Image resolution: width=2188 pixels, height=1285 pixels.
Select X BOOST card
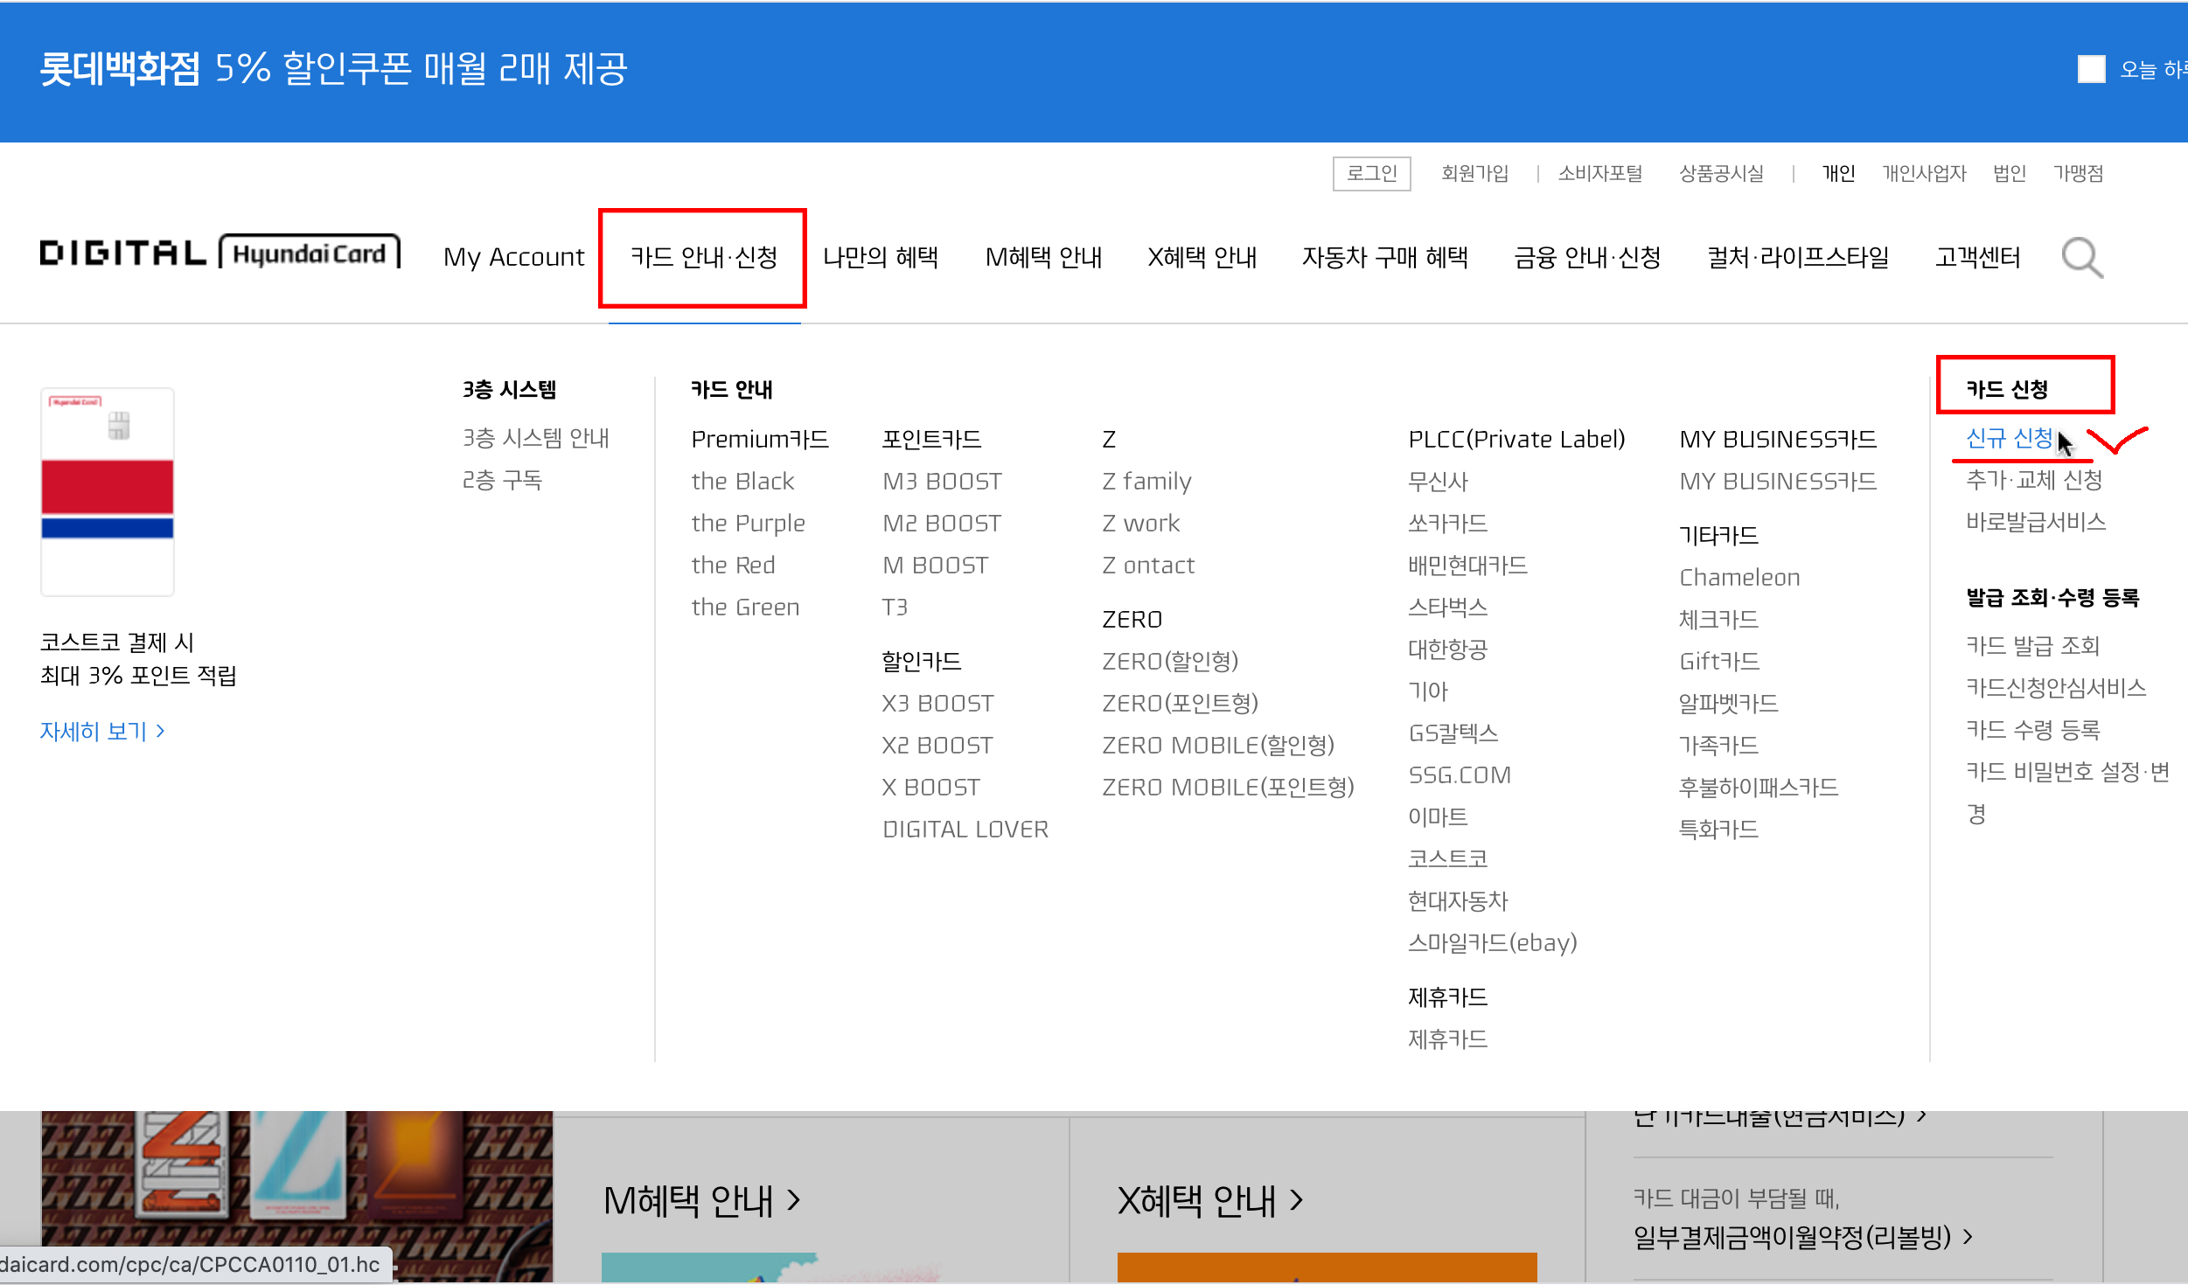(930, 787)
